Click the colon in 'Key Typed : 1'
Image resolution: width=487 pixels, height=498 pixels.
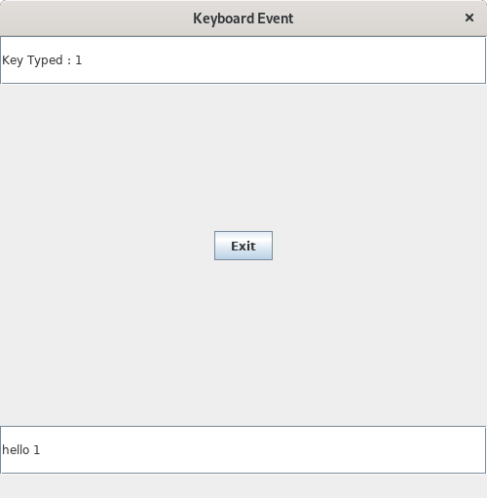[x=69, y=60]
